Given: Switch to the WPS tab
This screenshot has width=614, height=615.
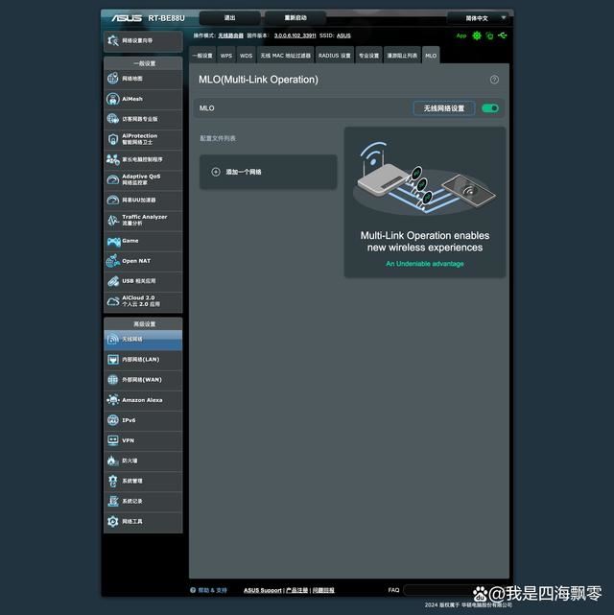Looking at the screenshot, I should (226, 56).
